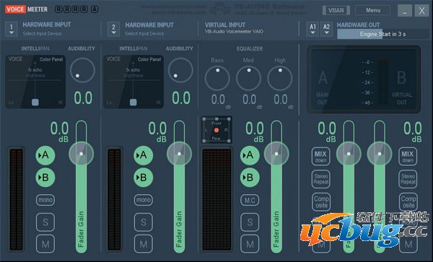Toggle mono on Hardware Input 2
The width and height of the screenshot is (433, 262).
(144, 200)
